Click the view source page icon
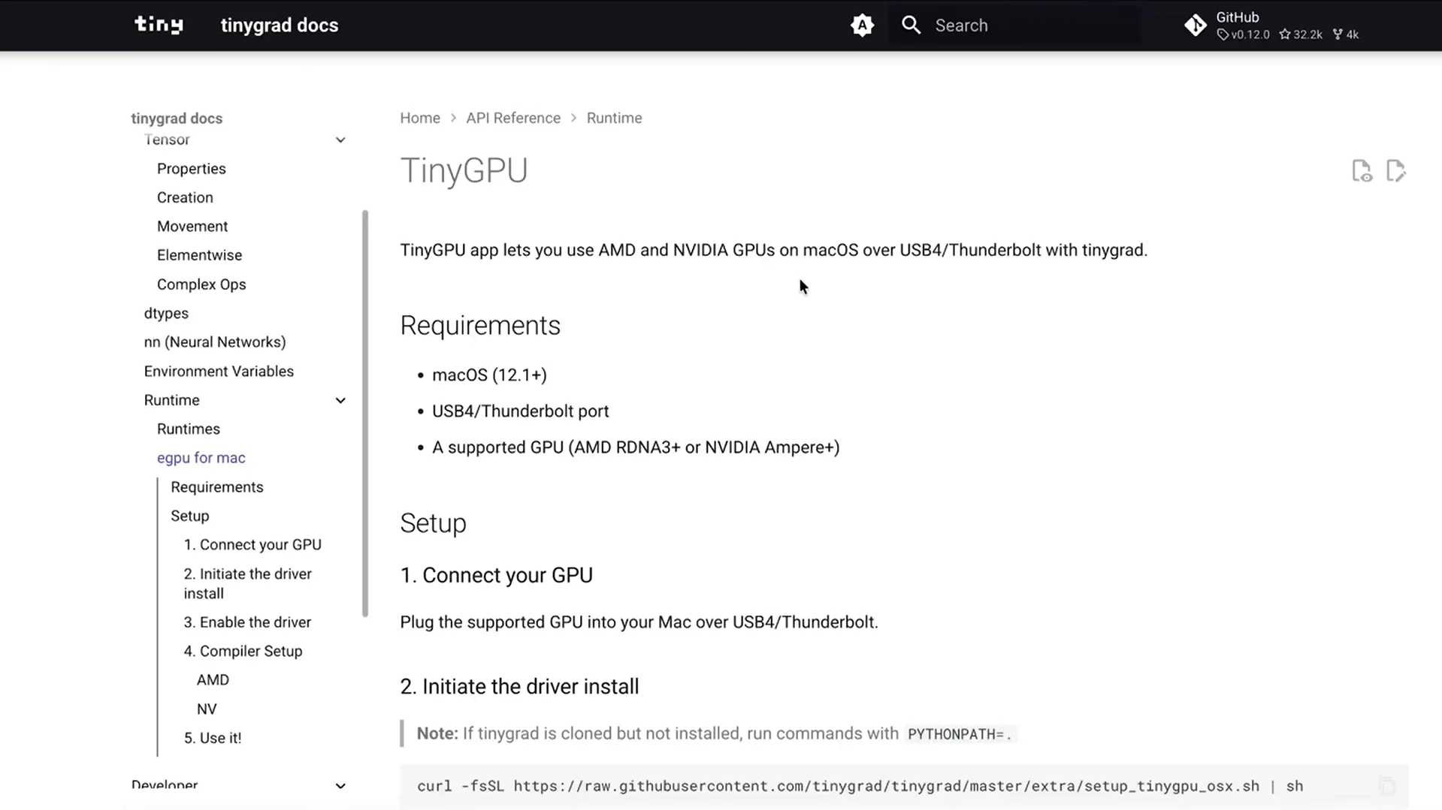Image resolution: width=1442 pixels, height=810 pixels. coord(1362,171)
